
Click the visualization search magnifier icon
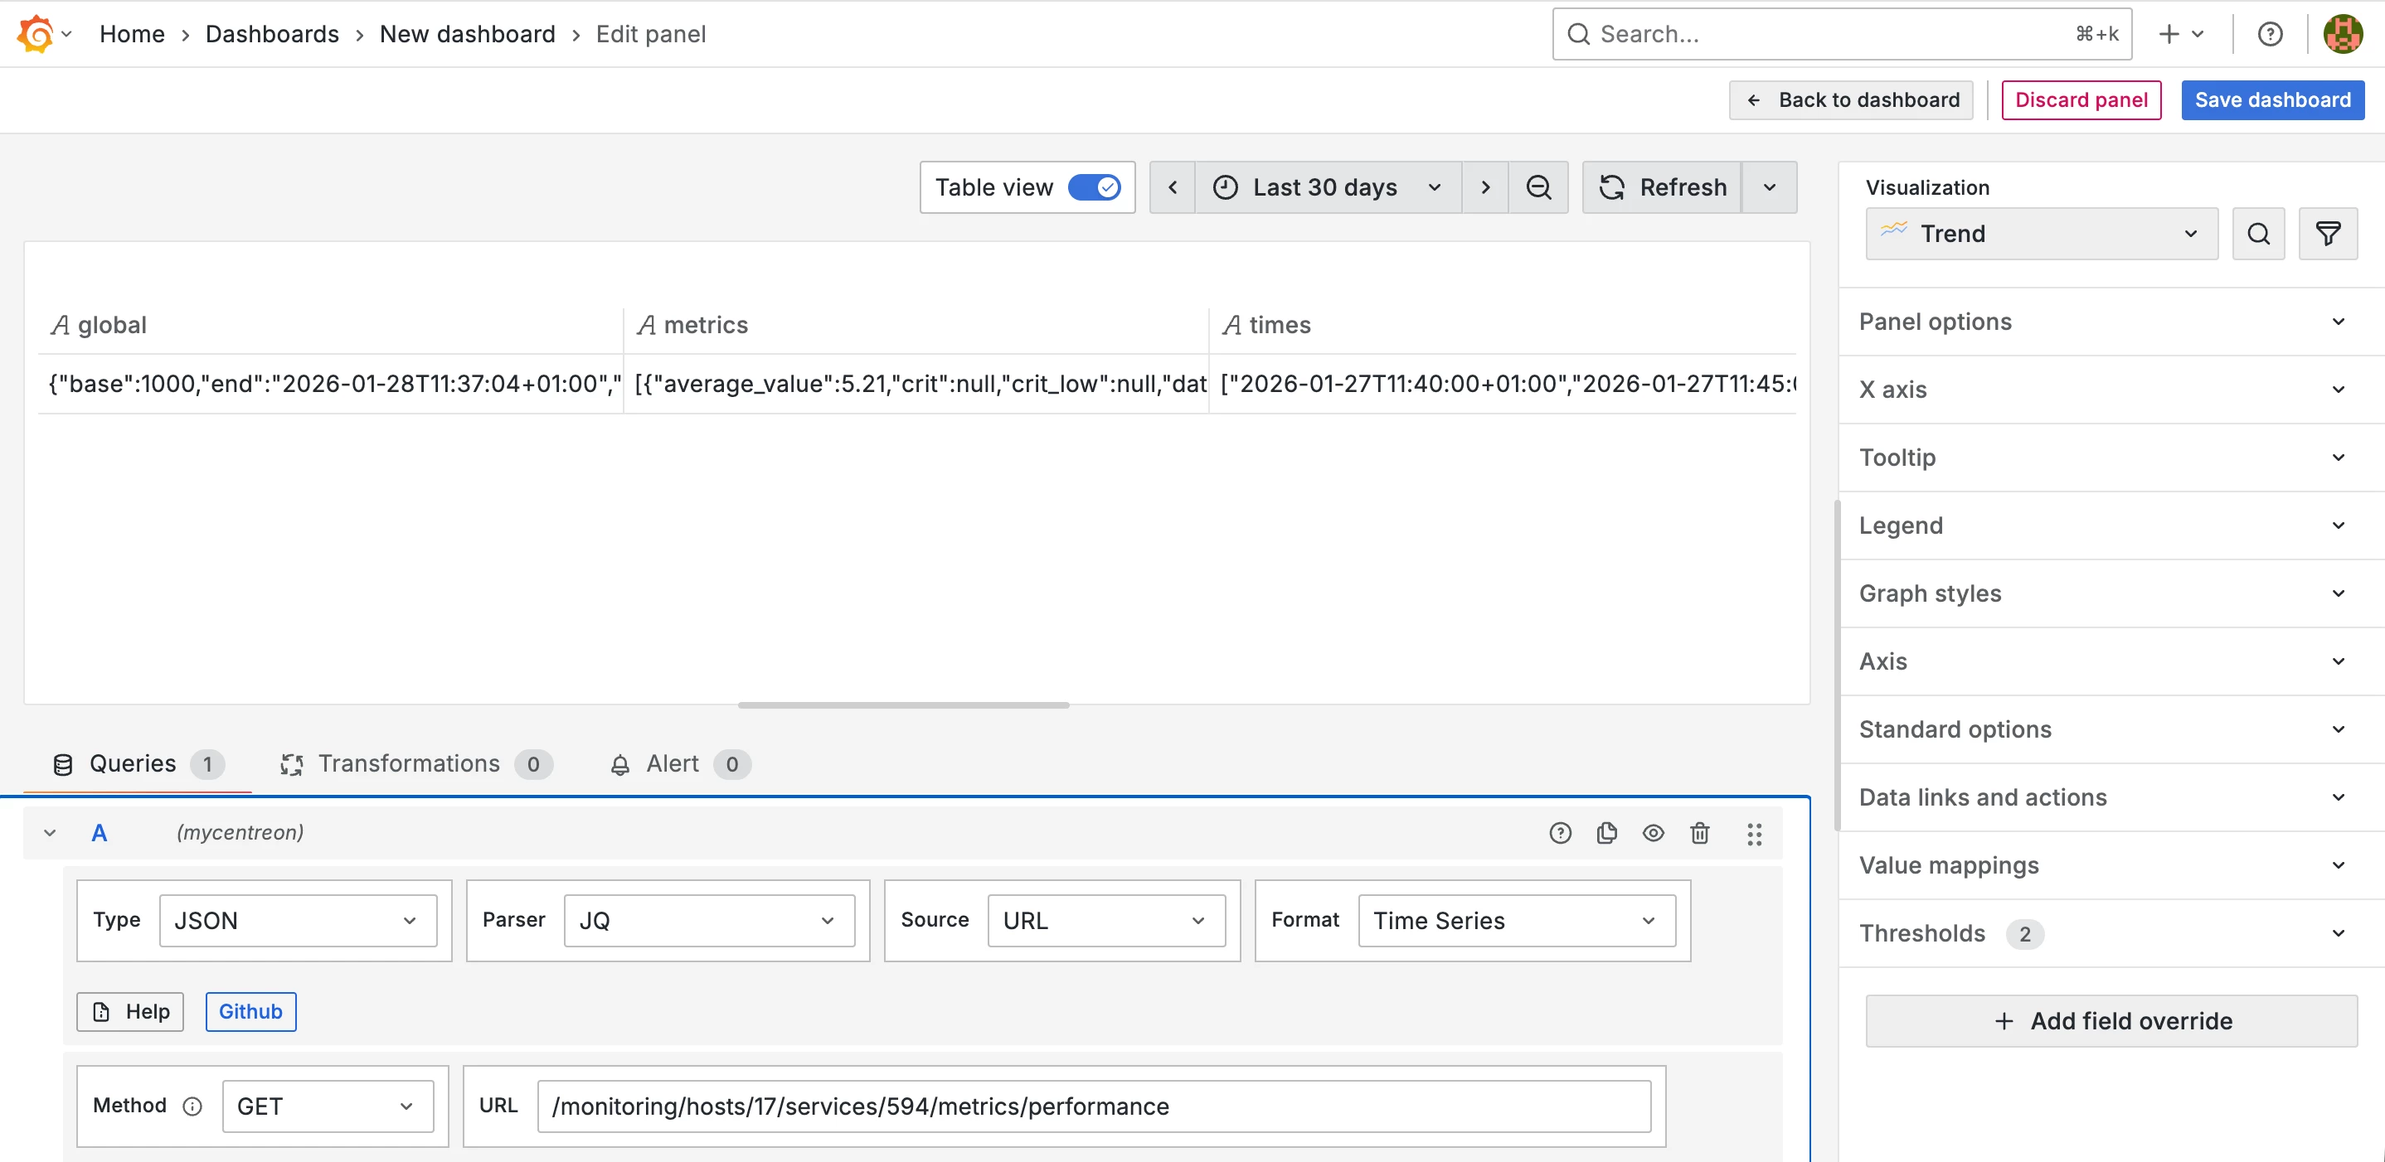point(2258,234)
